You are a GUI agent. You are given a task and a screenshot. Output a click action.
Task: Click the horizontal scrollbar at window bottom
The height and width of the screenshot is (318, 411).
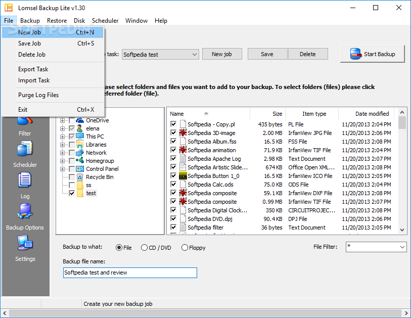205,313
